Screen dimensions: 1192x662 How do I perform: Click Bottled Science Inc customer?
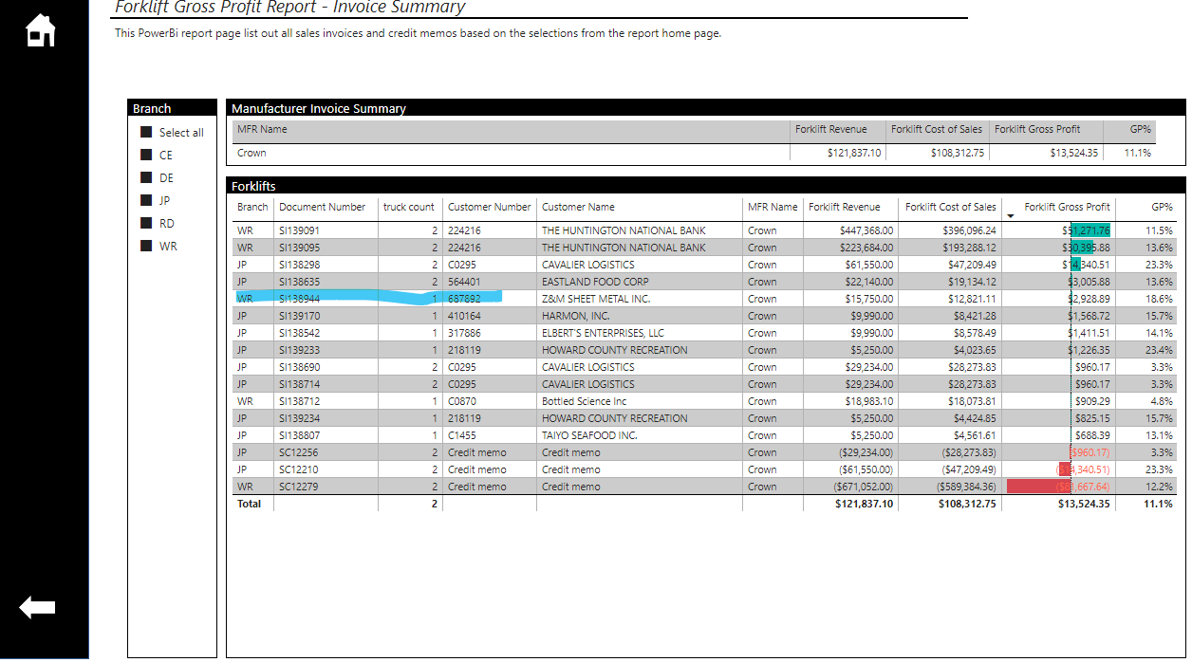point(585,401)
